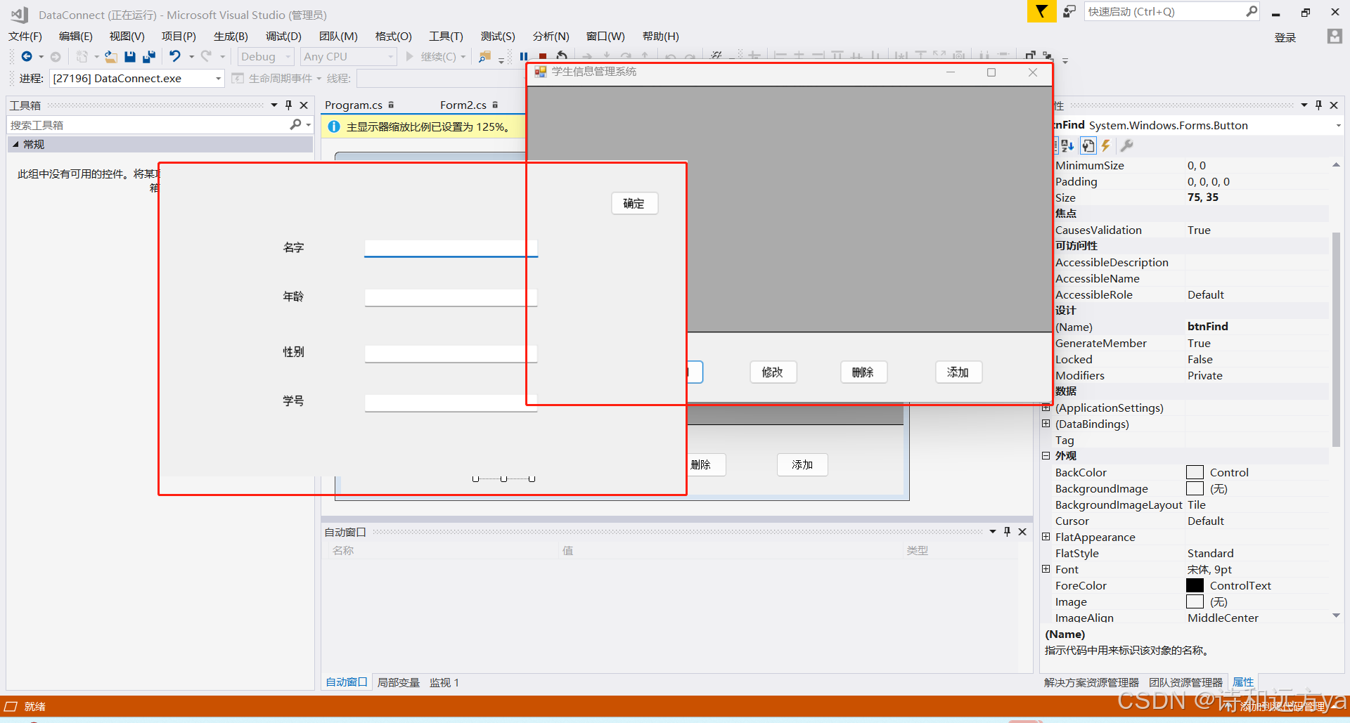This screenshot has height=723, width=1350.
Task: Open the 生成(B) menu
Action: (x=231, y=37)
